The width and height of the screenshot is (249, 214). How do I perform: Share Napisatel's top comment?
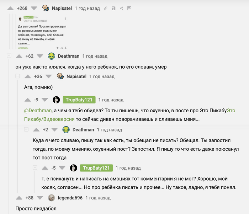coord(121,8)
